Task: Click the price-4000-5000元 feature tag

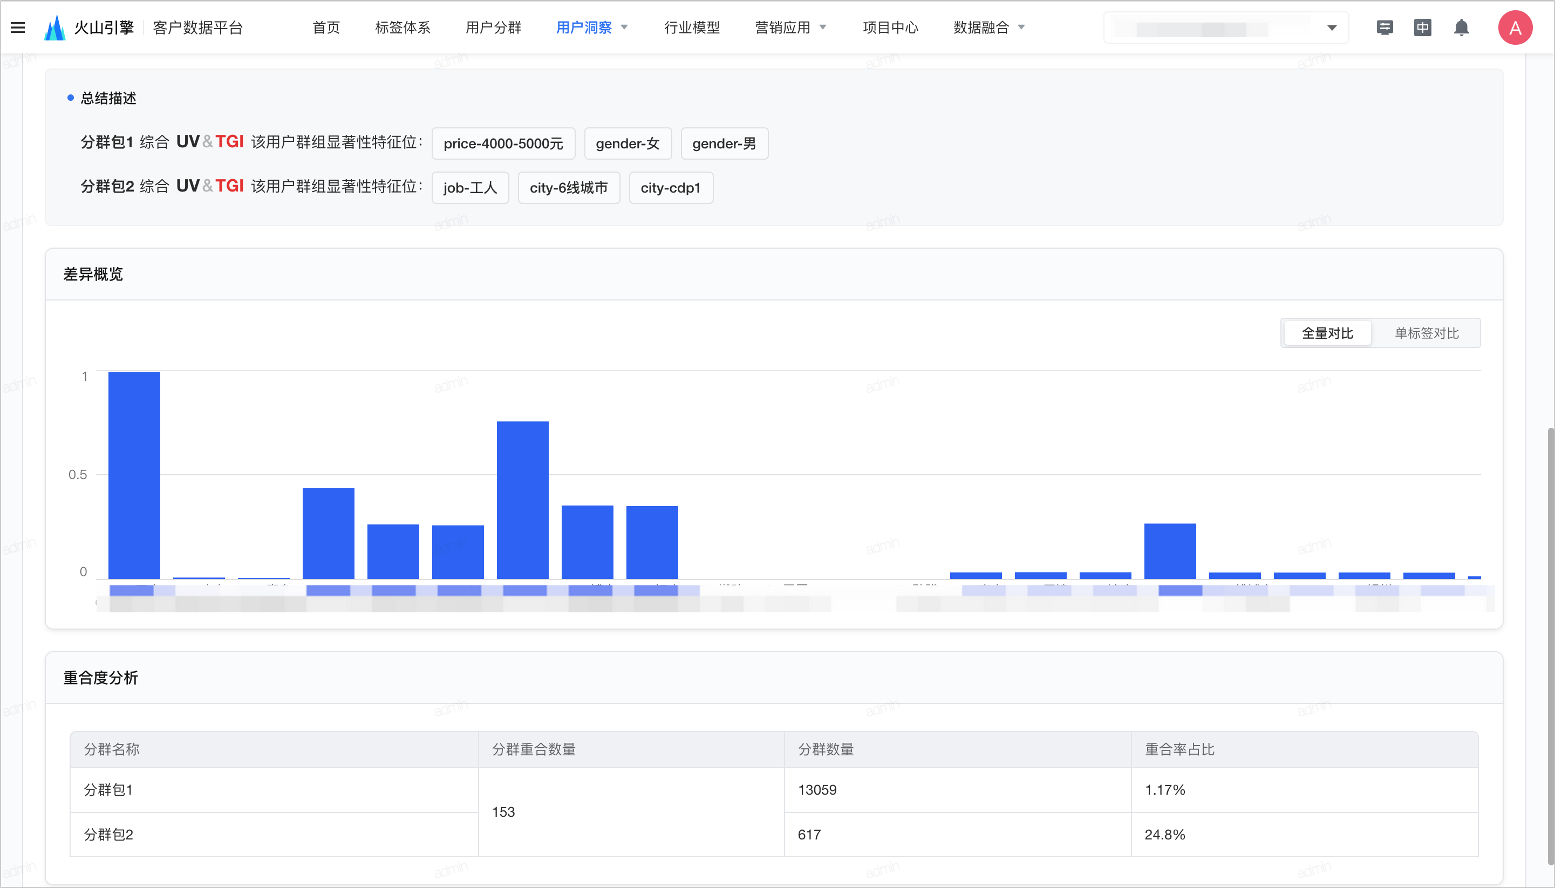Action: tap(503, 144)
